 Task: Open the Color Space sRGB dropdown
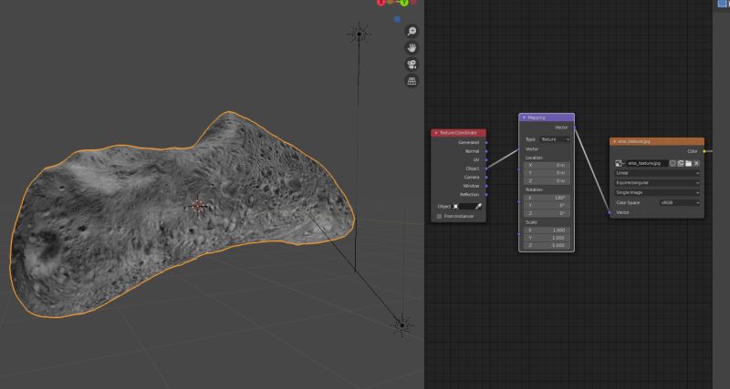(680, 202)
